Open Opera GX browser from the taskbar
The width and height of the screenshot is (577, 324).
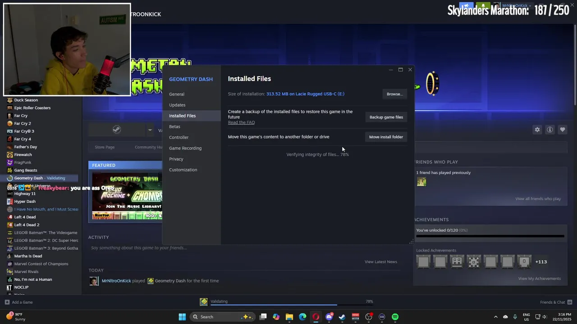click(x=316, y=317)
